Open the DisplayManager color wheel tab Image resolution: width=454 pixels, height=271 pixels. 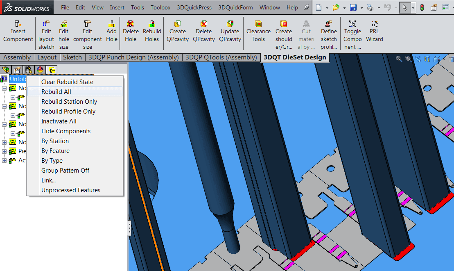click(x=40, y=70)
